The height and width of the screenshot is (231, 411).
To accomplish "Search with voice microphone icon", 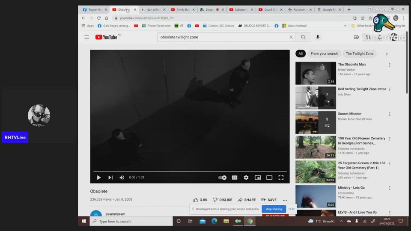I will coord(318,37).
